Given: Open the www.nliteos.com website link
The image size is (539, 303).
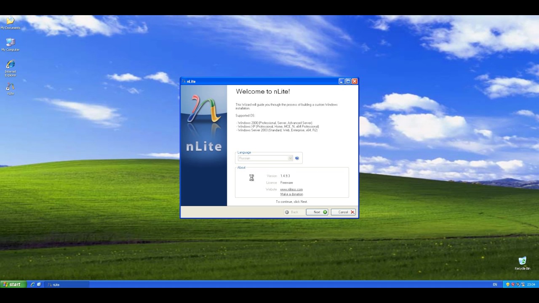Looking at the screenshot, I should tap(291, 189).
